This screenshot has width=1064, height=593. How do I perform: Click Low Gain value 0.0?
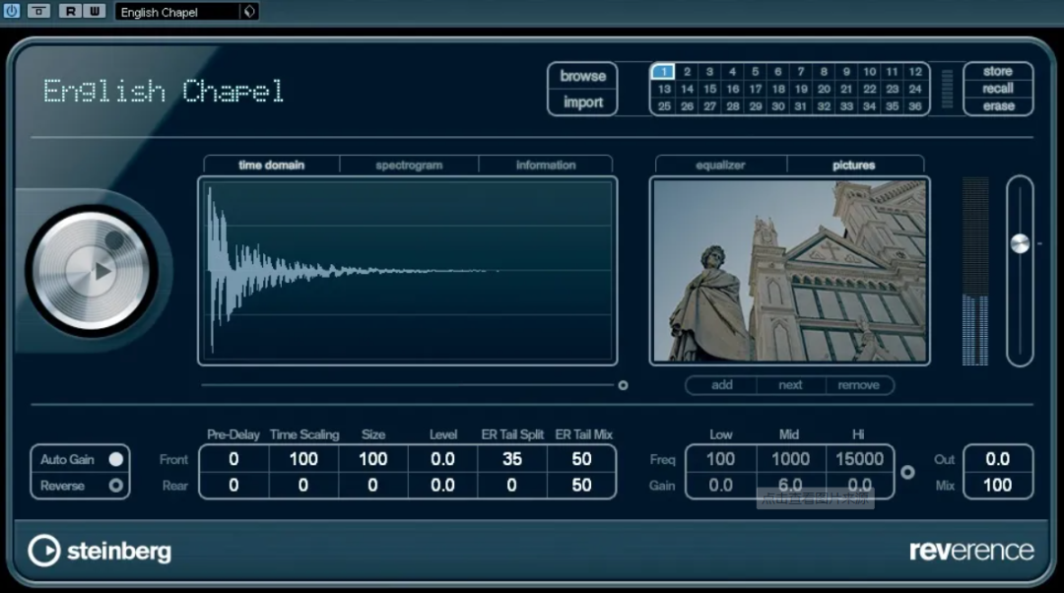pyautogui.click(x=720, y=485)
